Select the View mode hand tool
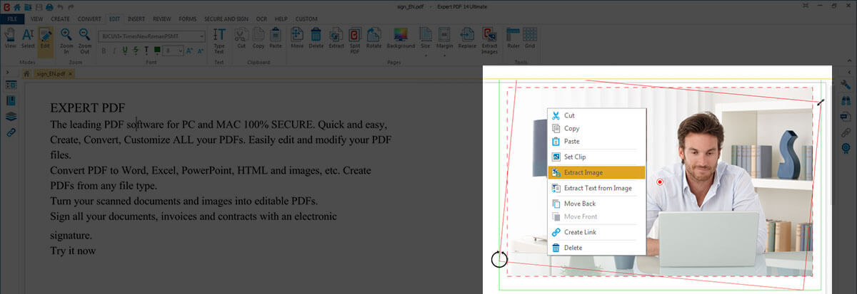The image size is (857, 294). click(10, 38)
